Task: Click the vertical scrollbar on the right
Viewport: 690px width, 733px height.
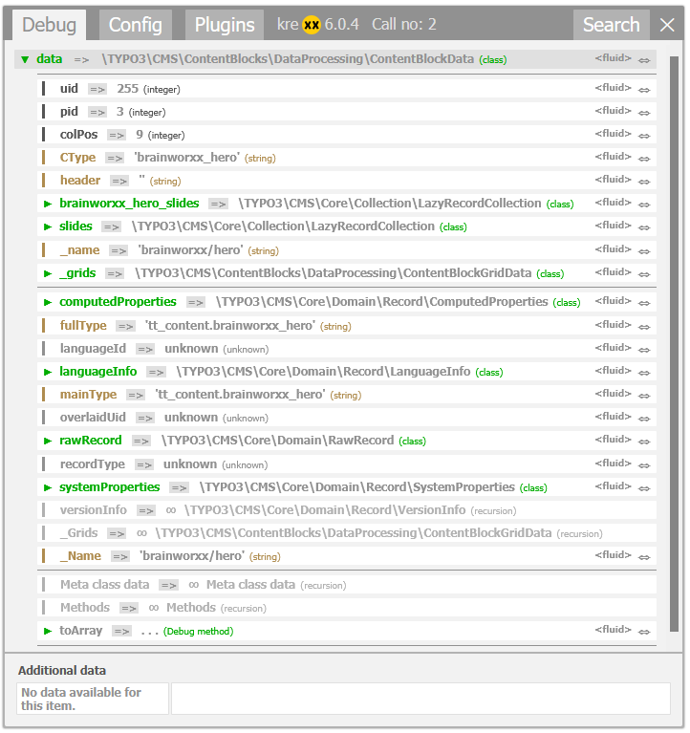Action: coord(674,344)
